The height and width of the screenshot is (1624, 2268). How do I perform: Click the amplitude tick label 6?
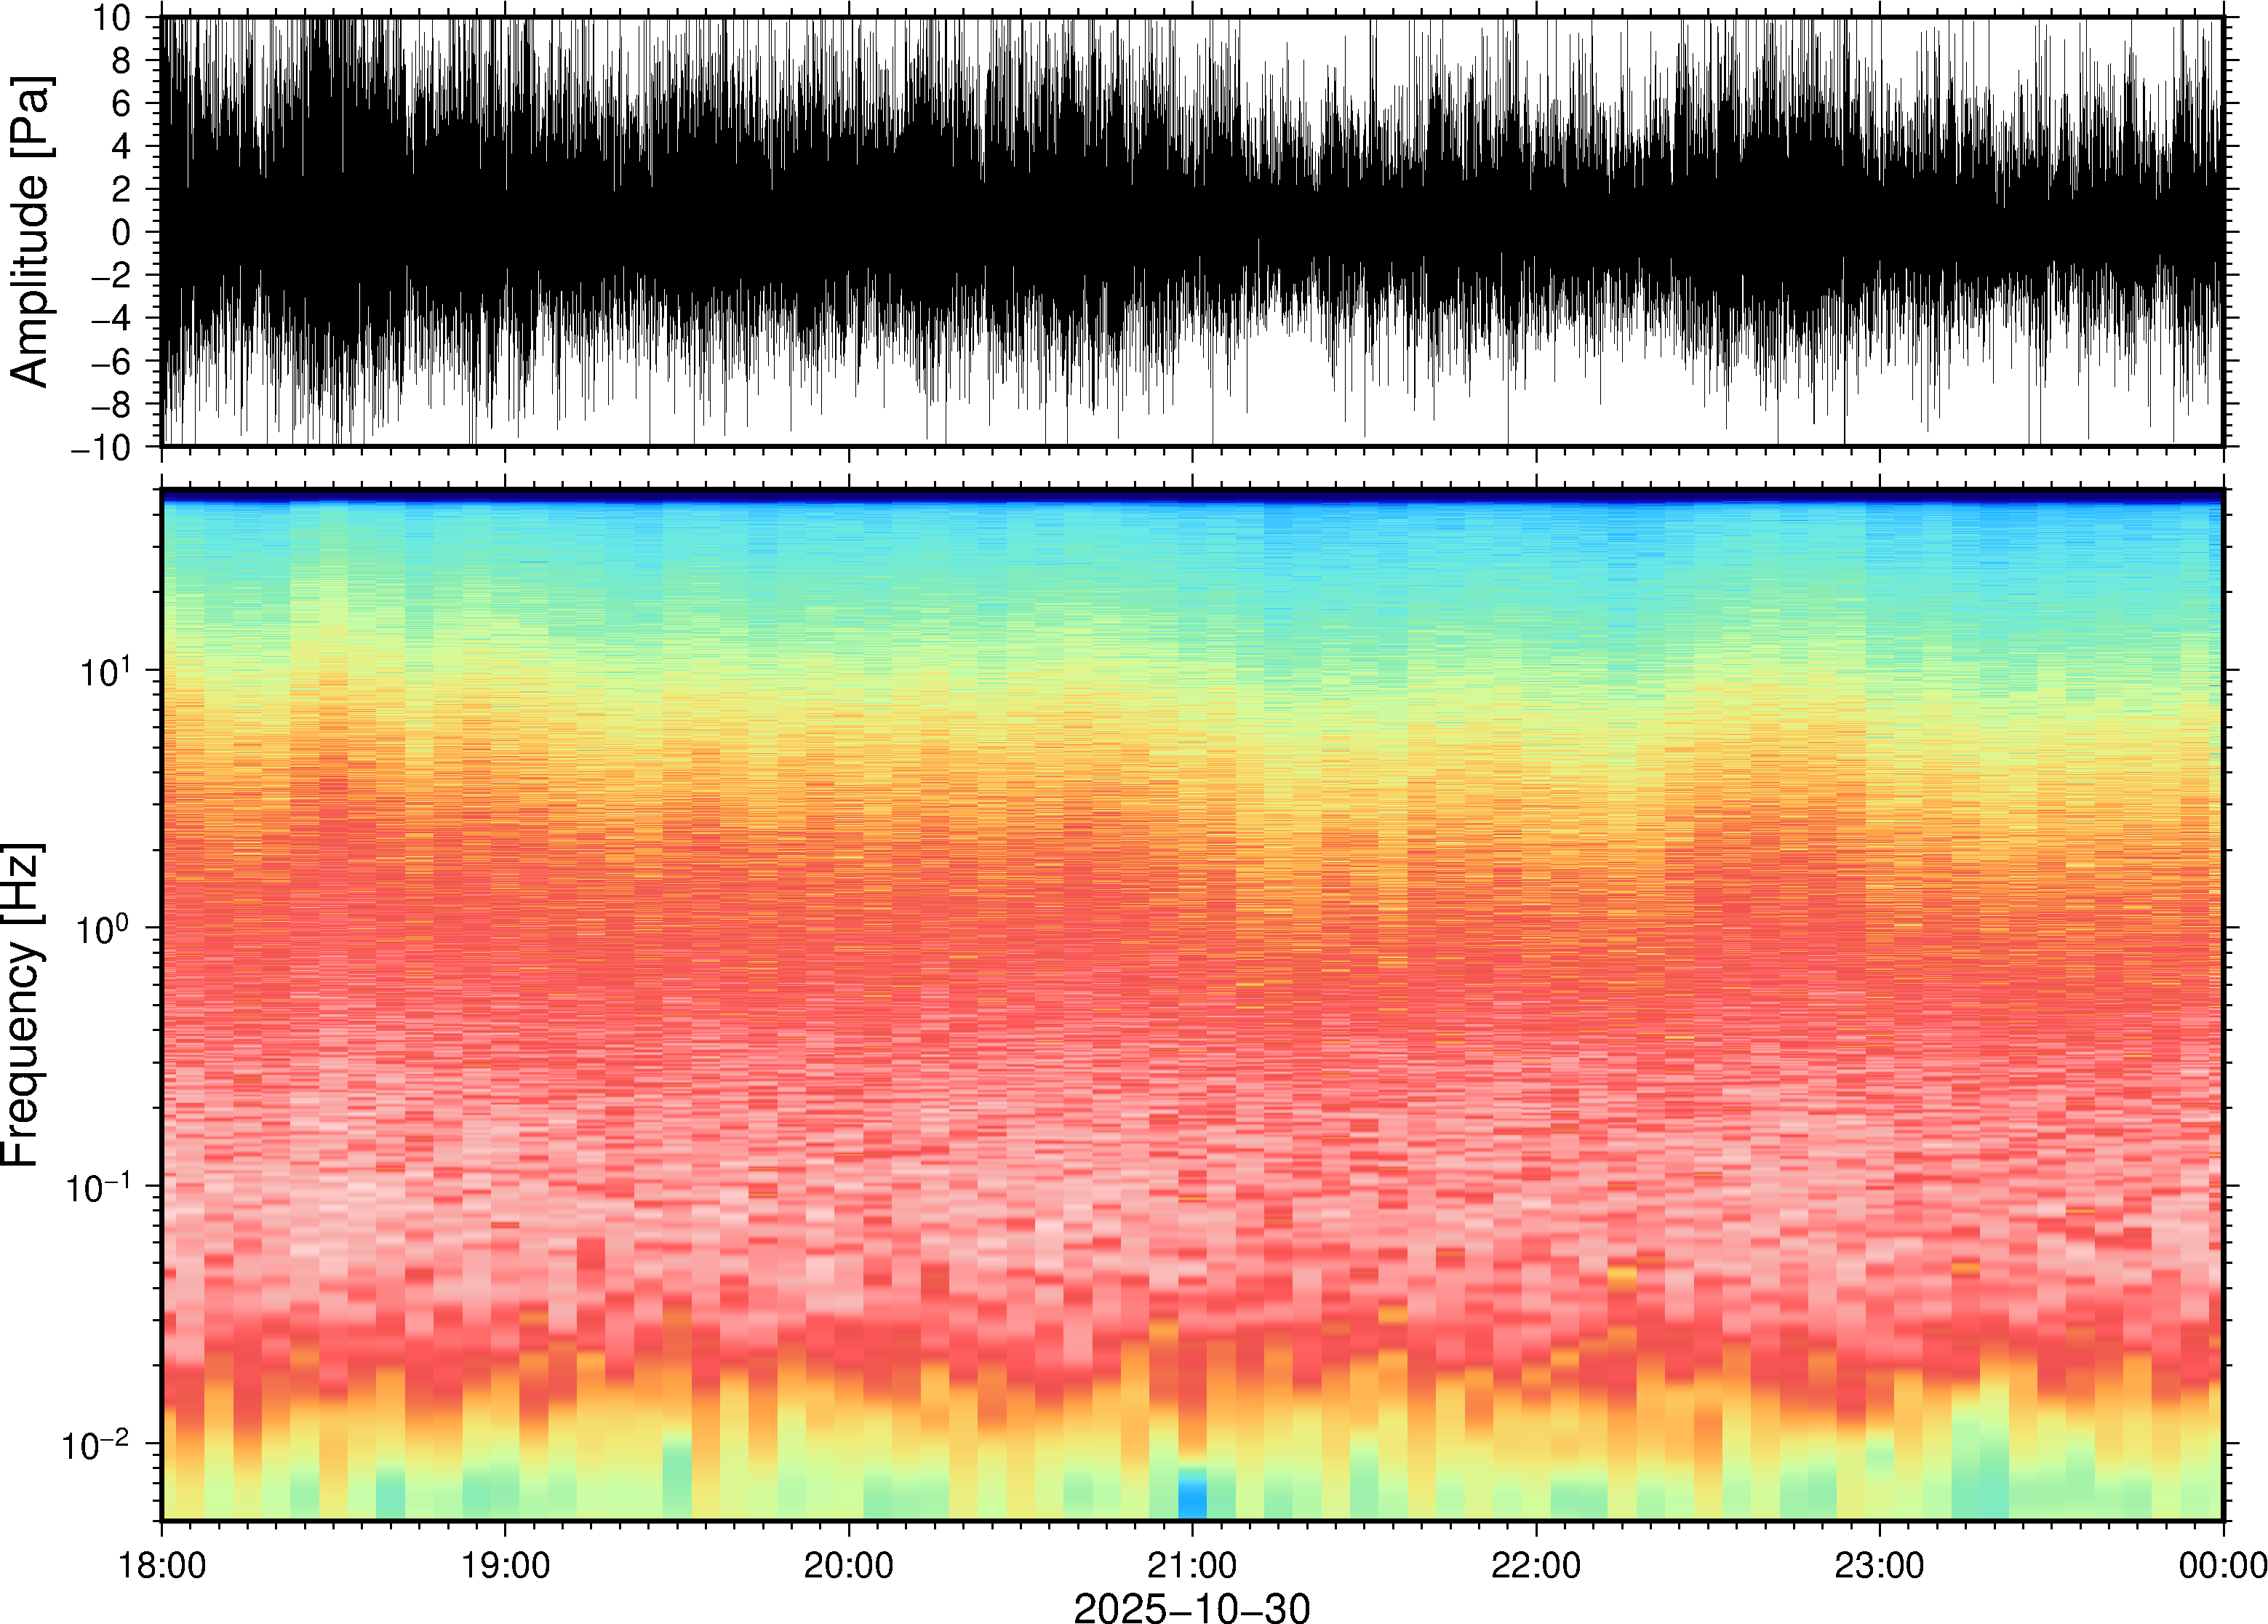coord(122,103)
